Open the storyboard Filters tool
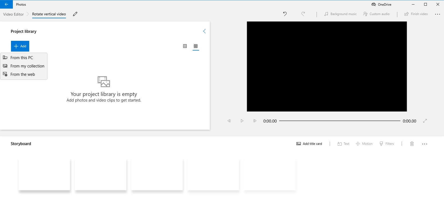This screenshot has width=444, height=205. coord(387,144)
